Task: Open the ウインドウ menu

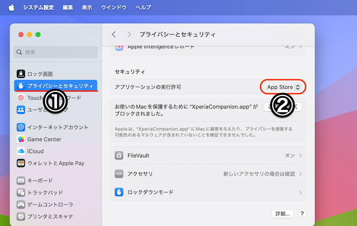Action: coord(113,8)
